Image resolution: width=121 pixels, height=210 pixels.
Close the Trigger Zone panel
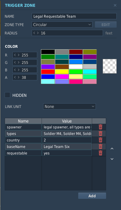[x=115, y=5]
